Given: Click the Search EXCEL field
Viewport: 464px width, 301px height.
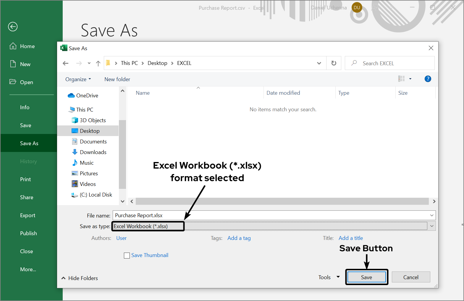Looking at the screenshot, I should (390, 63).
